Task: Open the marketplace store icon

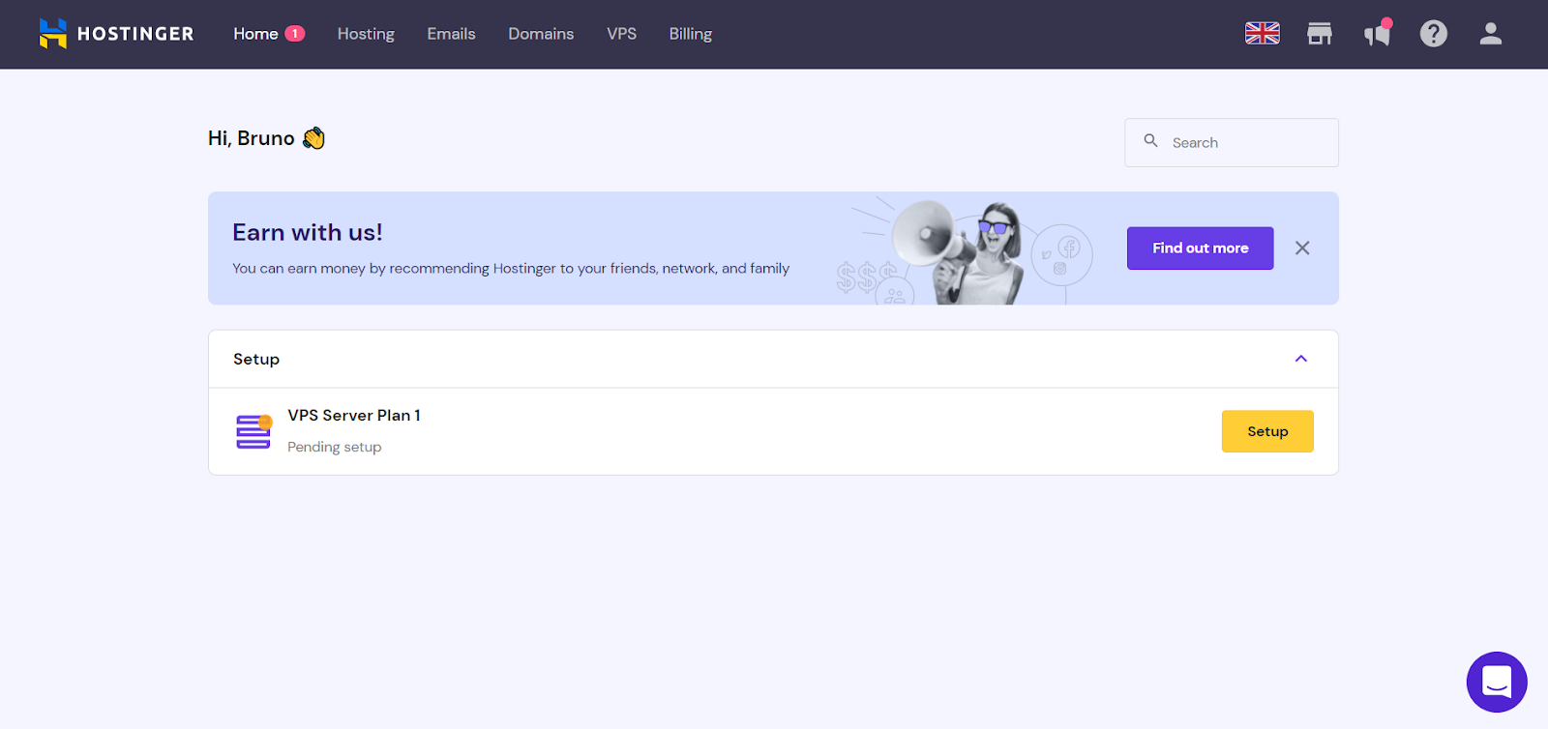Action: click(x=1319, y=34)
